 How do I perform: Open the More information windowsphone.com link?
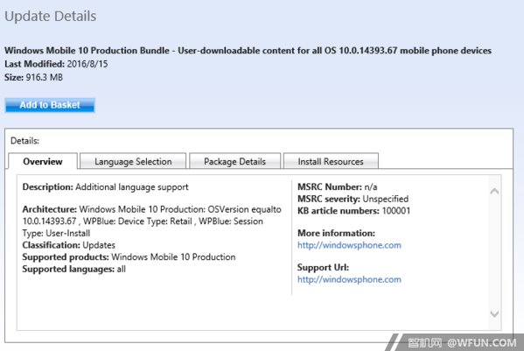[349, 245]
